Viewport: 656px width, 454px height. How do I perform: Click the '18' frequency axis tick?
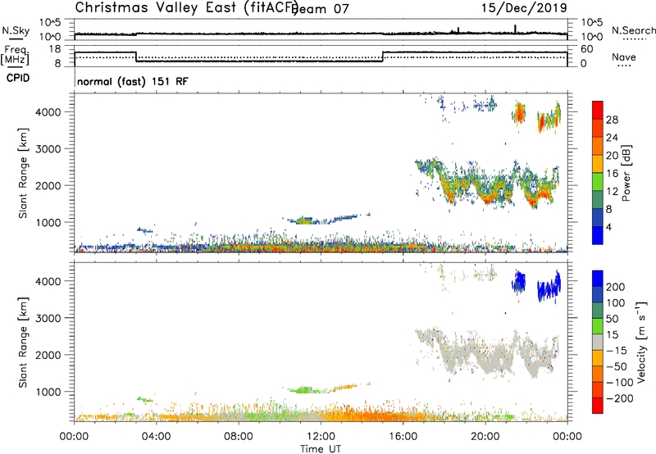[x=55, y=49]
